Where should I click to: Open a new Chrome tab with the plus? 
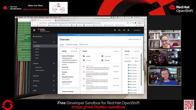[73, 20]
